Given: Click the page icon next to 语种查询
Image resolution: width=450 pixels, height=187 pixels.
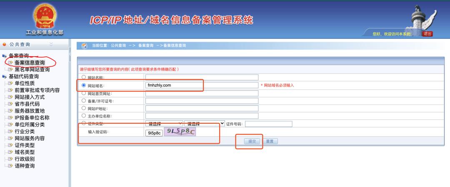Looking at the screenshot, I should pos(10,166).
